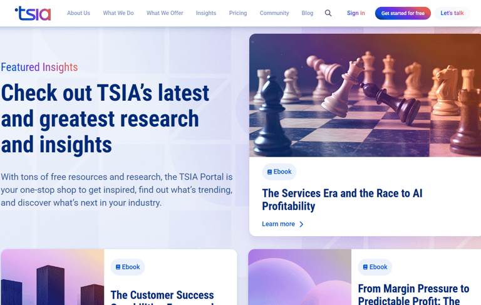The image size is (481, 305).
Task: Expand the Insights navigation menu
Action: pos(206,13)
